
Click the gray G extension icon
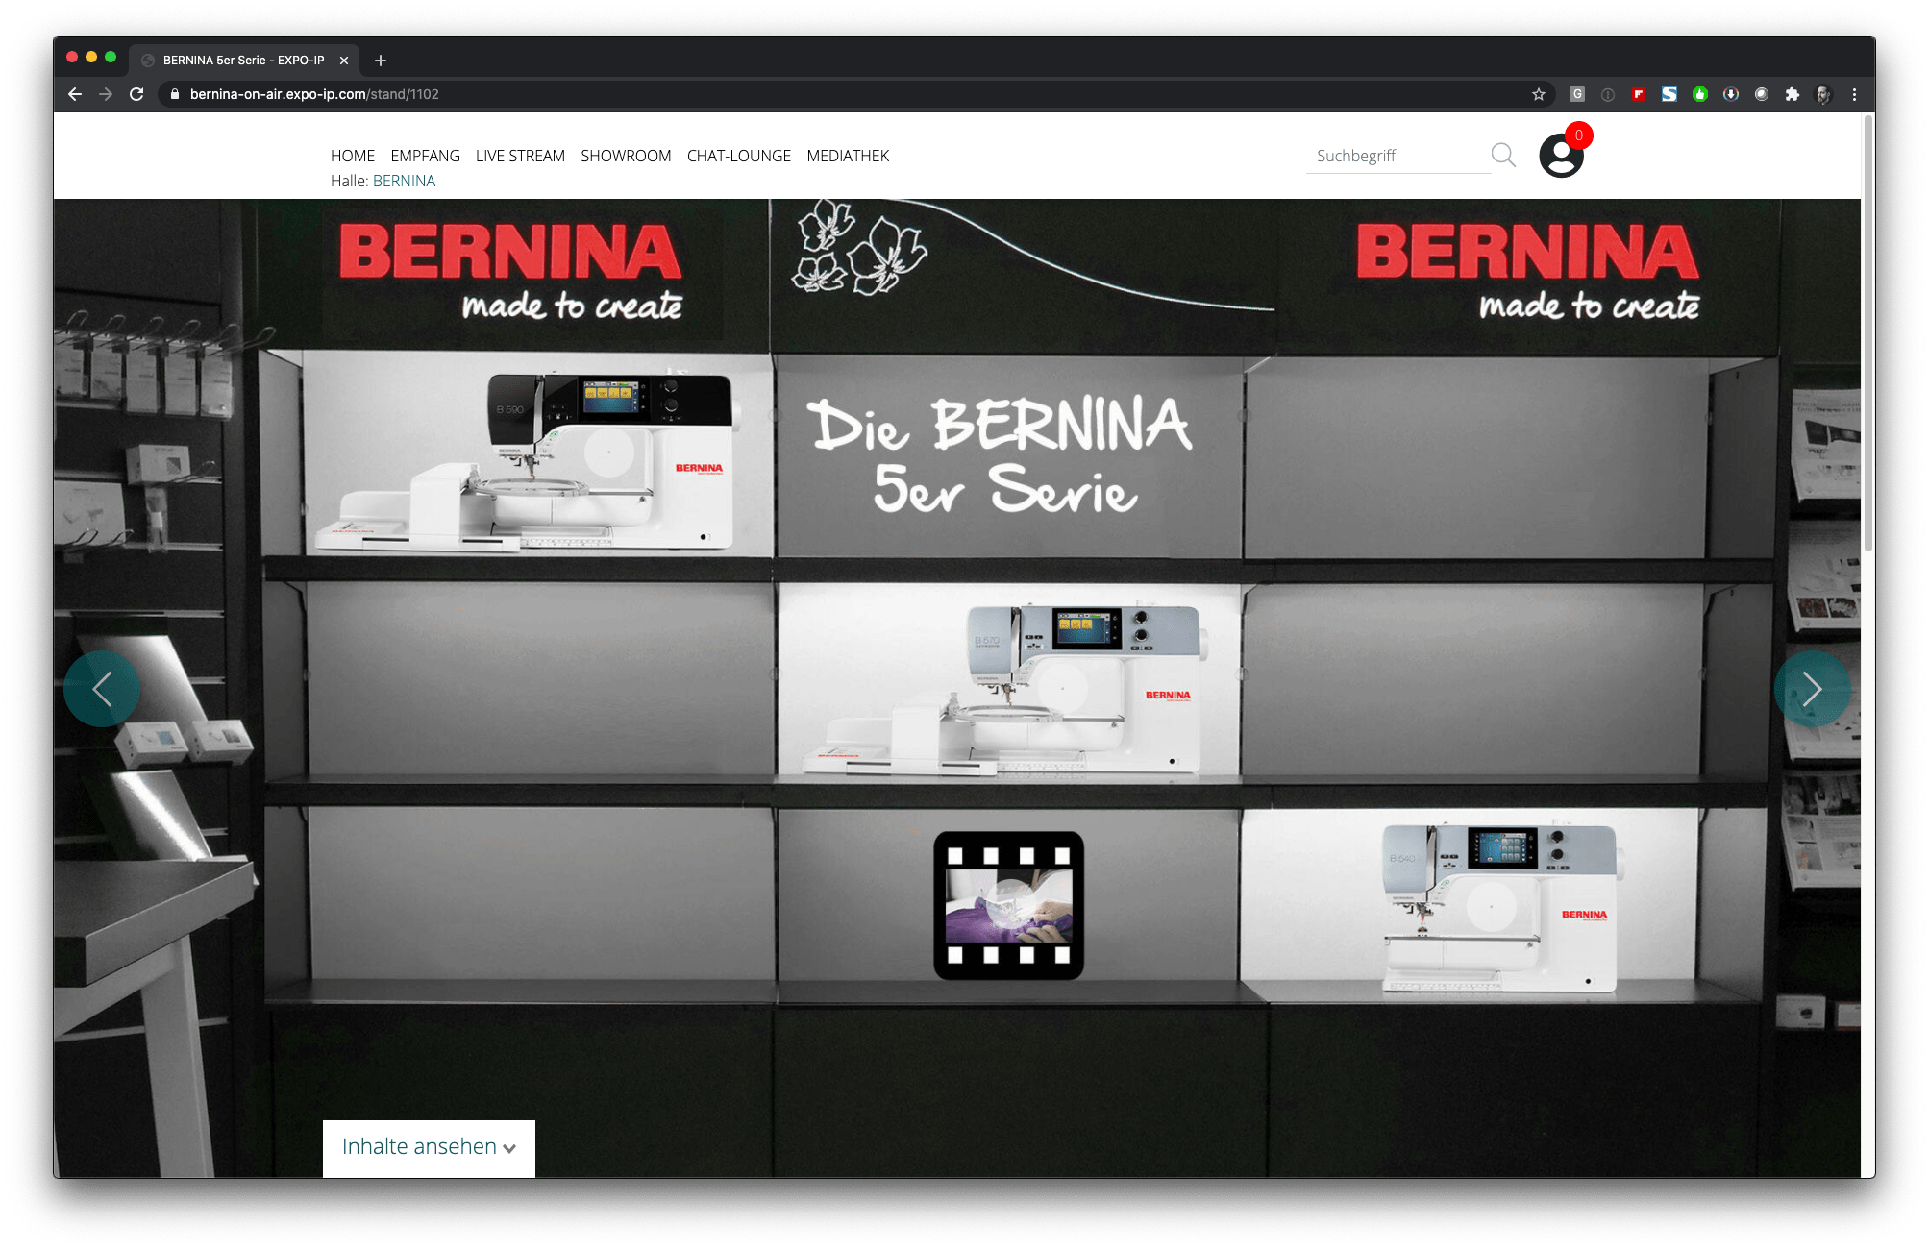coord(1577,94)
